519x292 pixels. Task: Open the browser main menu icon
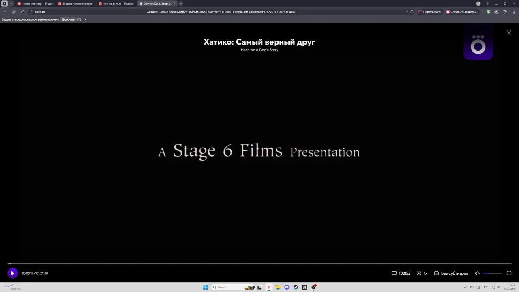pos(487,4)
